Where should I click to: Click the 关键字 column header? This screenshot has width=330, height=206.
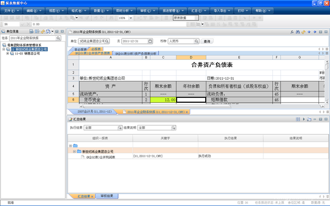(x=165, y=138)
